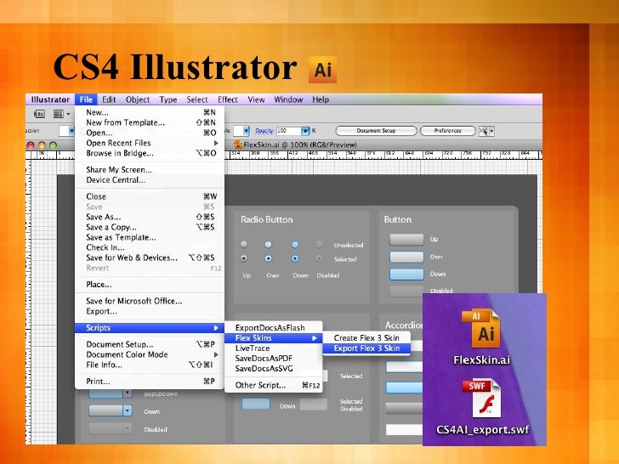Image resolution: width=619 pixels, height=464 pixels.
Task: Click the Preferences button
Action: click(x=447, y=131)
